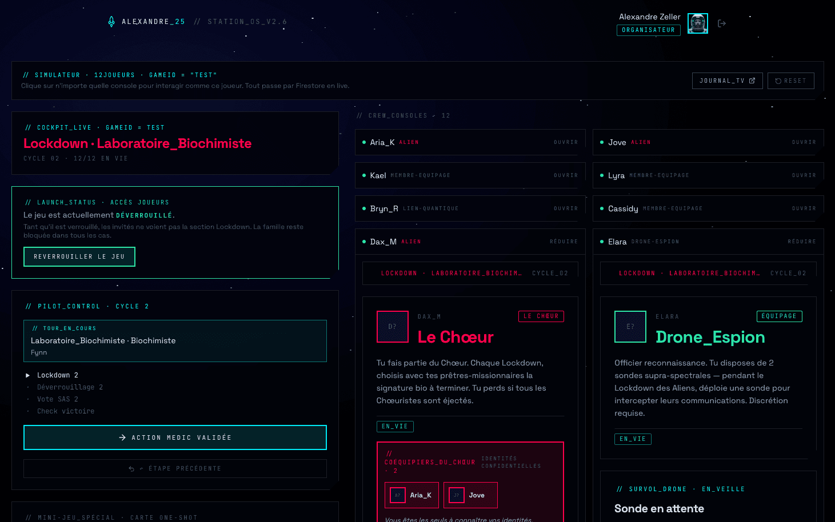This screenshot has width=835, height=522.
Task: Open Jove console with OUVRIR
Action: [804, 142]
